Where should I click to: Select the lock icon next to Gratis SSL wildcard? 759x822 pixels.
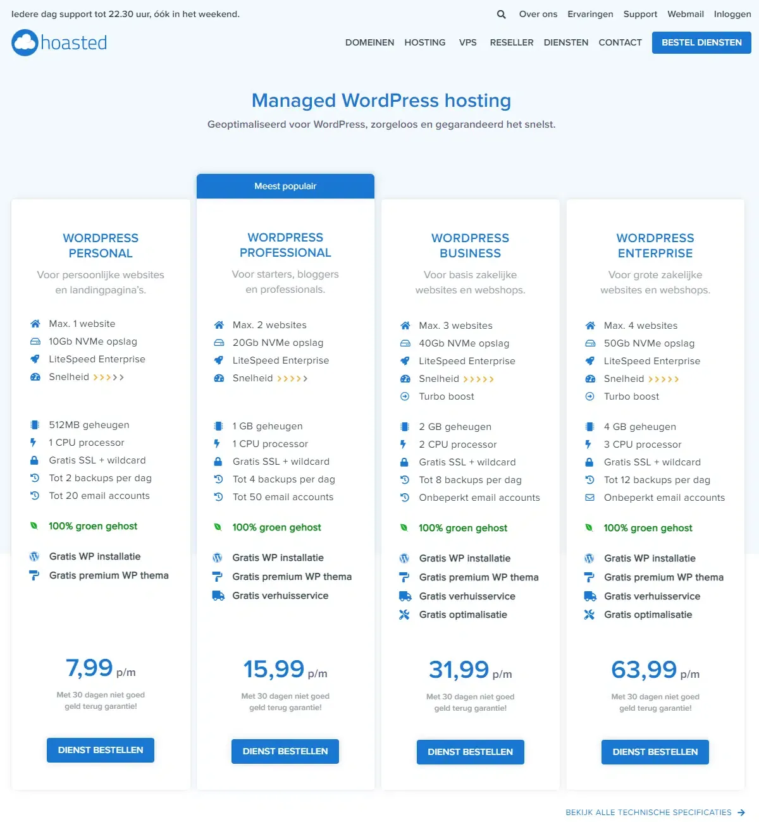(34, 460)
